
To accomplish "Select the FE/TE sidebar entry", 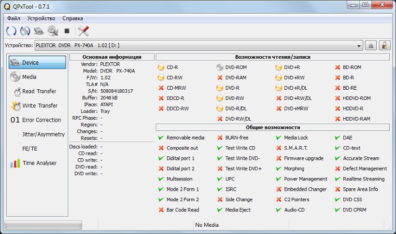I will point(29,149).
